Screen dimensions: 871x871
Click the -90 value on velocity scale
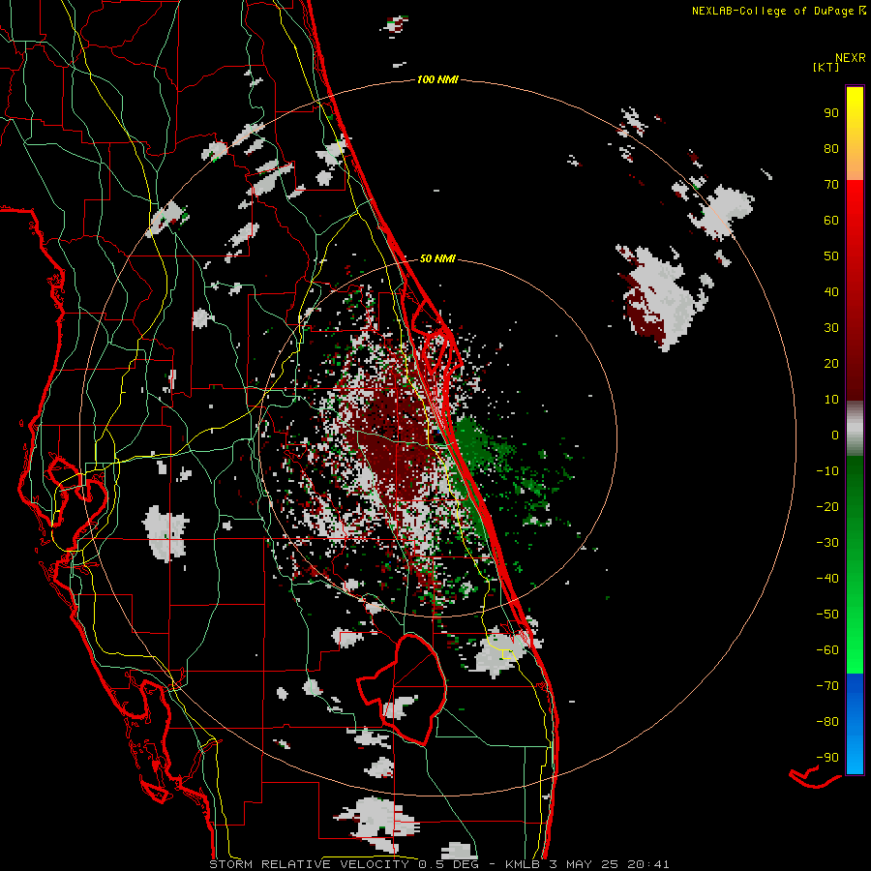[x=827, y=758]
